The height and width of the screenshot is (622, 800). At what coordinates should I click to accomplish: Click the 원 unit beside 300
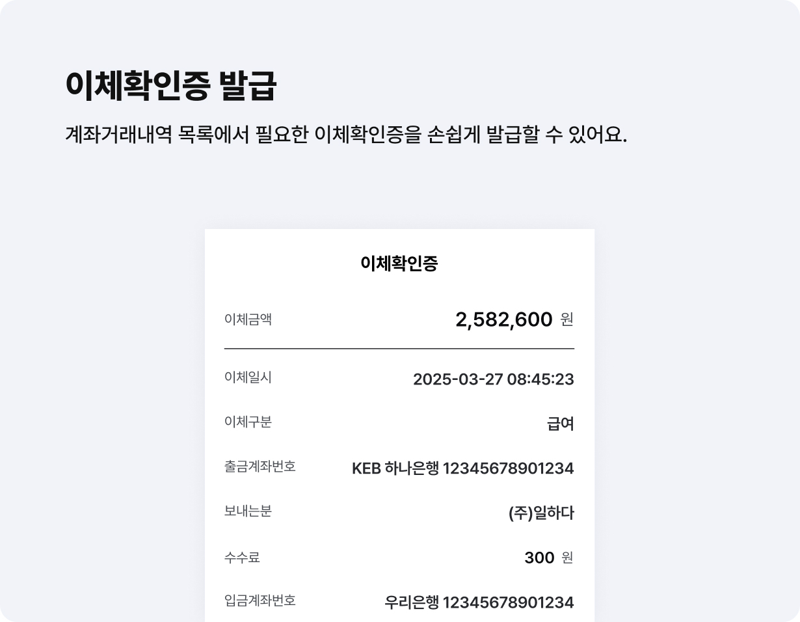click(567, 558)
